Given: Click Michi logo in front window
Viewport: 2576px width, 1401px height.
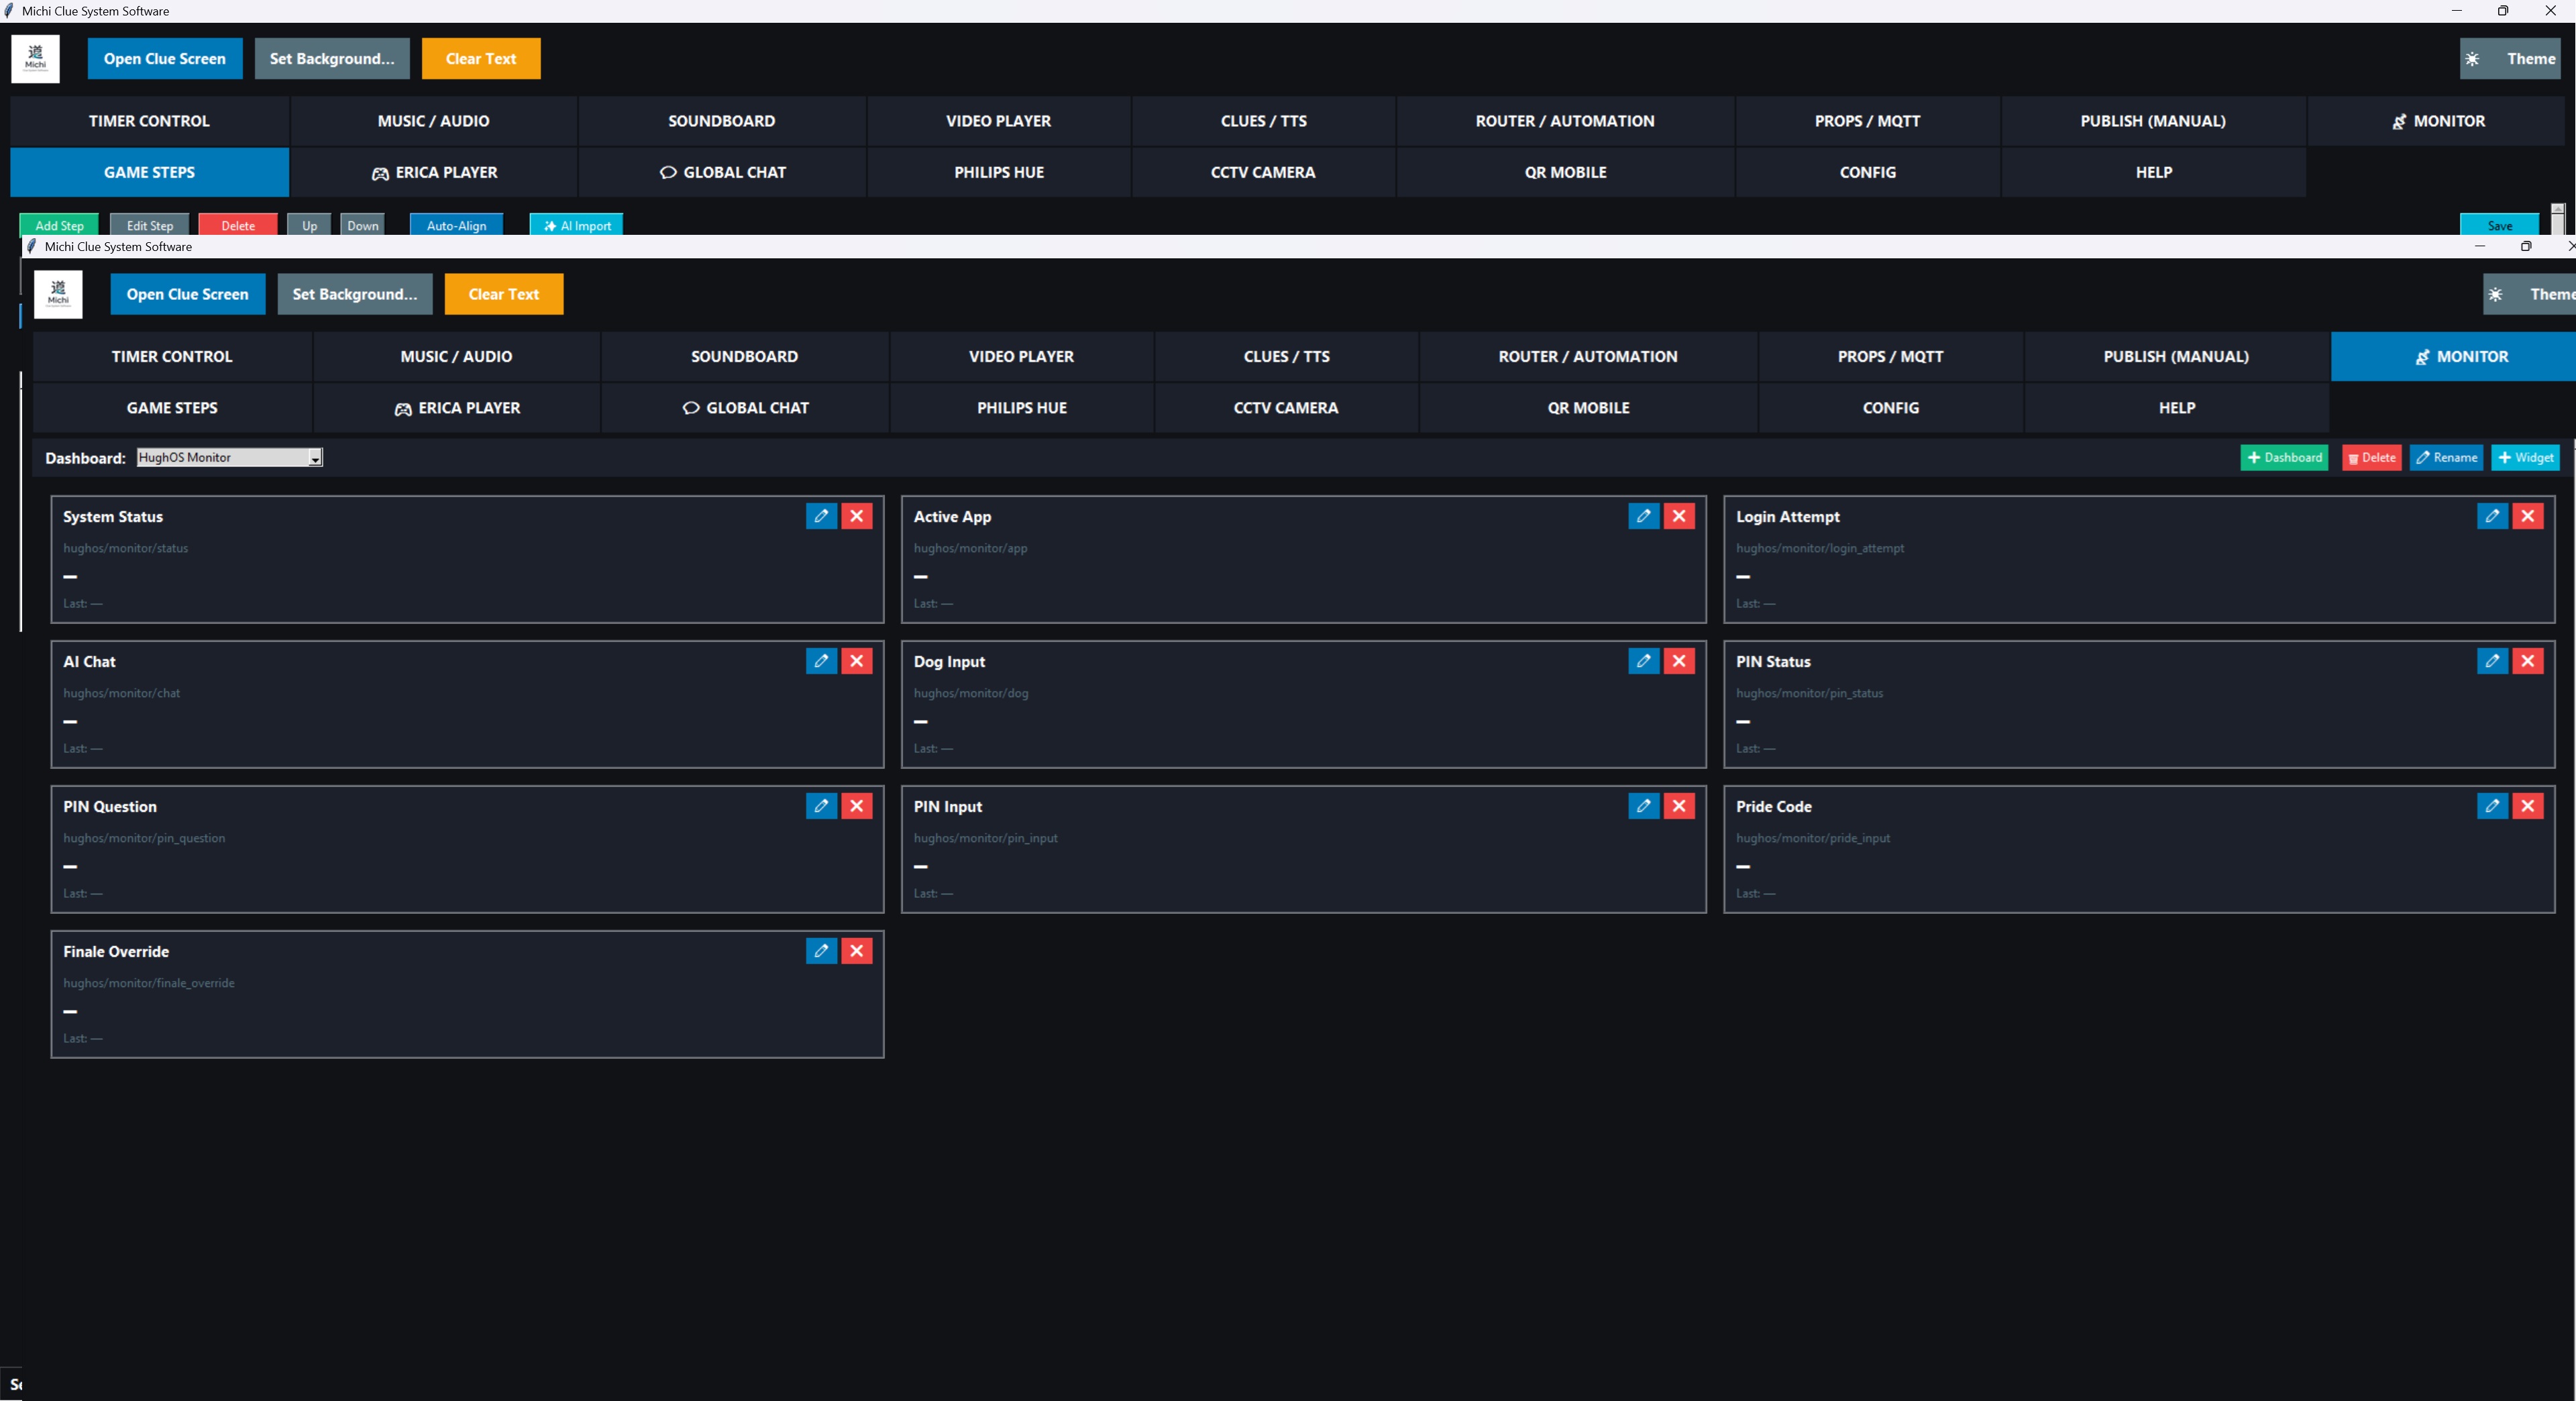Looking at the screenshot, I should [58, 294].
